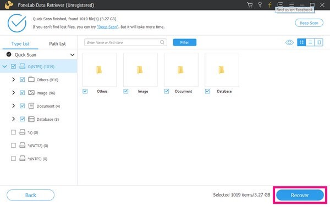Select the Others (916) tree label

point(47,80)
